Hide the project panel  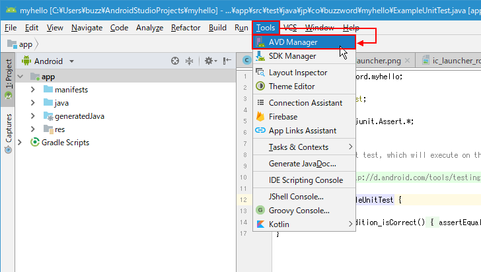[227, 61]
